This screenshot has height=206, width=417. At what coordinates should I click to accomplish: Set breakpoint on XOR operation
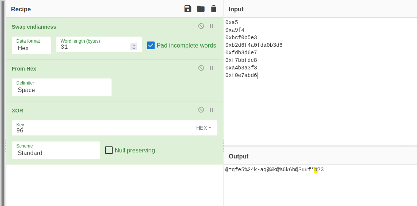click(x=212, y=110)
